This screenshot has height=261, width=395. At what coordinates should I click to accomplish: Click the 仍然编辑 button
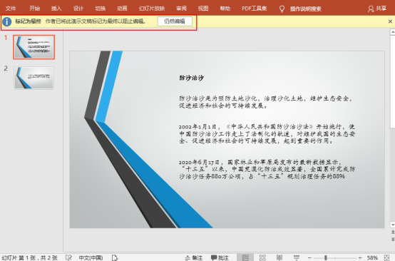coord(175,21)
